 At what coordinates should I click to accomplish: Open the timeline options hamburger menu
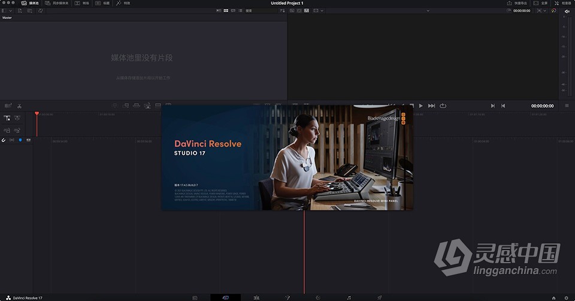pyautogui.click(x=567, y=106)
